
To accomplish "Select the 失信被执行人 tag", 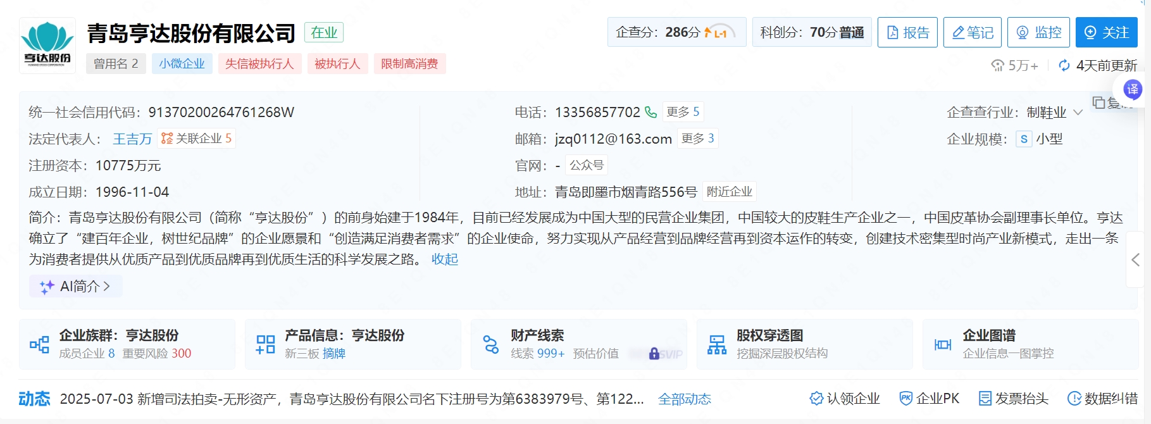I will [x=259, y=64].
